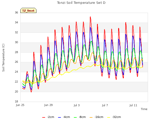Click the red -2cm legend swatch
Screen dimensions: 163x122
tap(44, 117)
